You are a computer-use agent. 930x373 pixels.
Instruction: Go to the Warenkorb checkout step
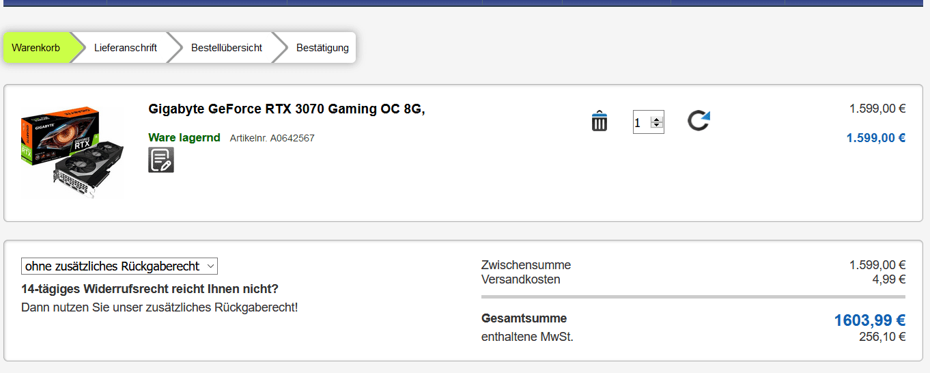36,48
